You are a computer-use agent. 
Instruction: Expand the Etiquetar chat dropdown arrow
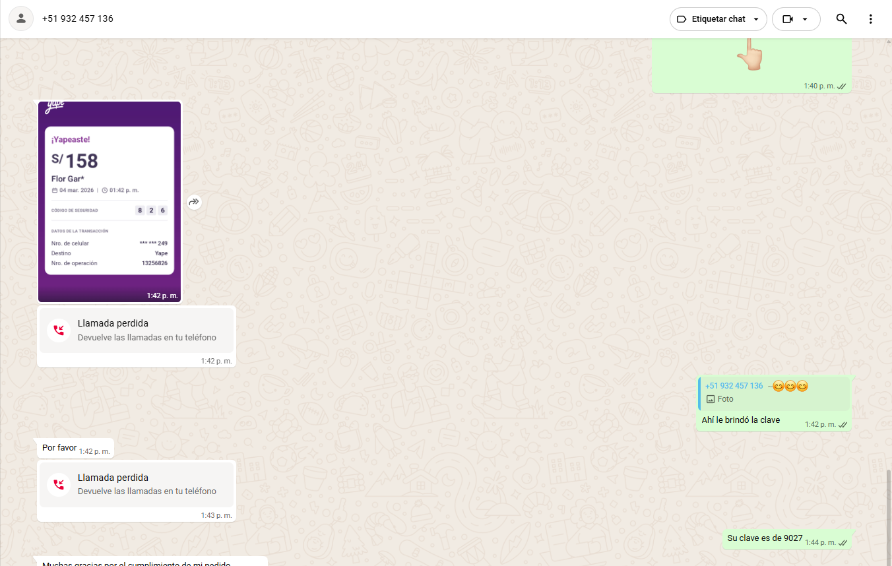point(755,19)
